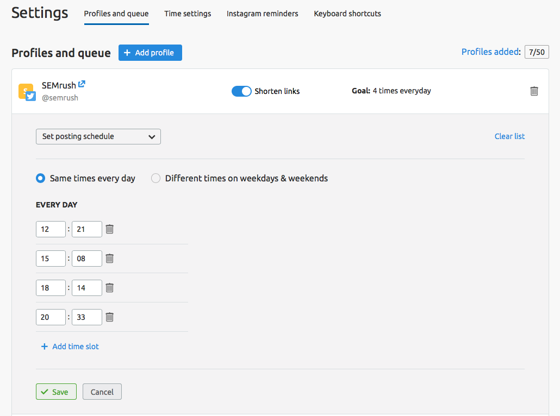This screenshot has width=560, height=416.
Task: Save the posting schedule
Action: click(56, 392)
